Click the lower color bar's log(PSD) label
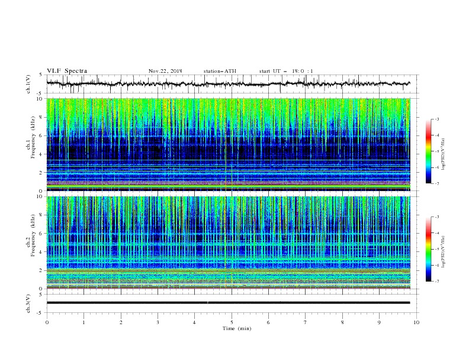This screenshot has width=469, height=362. click(443, 252)
